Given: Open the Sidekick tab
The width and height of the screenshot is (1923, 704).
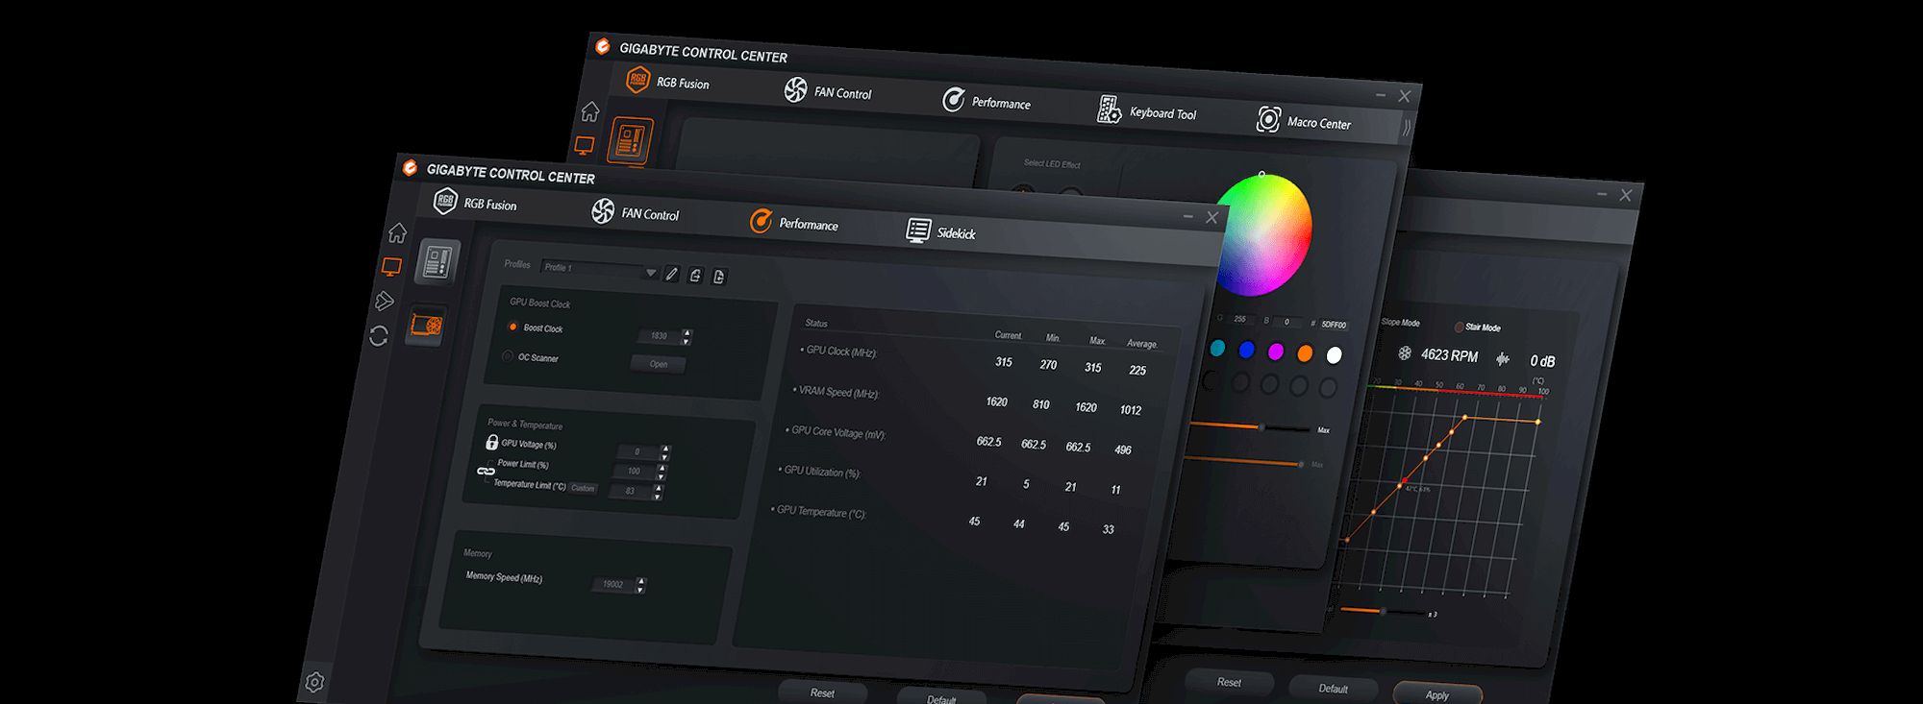Looking at the screenshot, I should [x=941, y=231].
